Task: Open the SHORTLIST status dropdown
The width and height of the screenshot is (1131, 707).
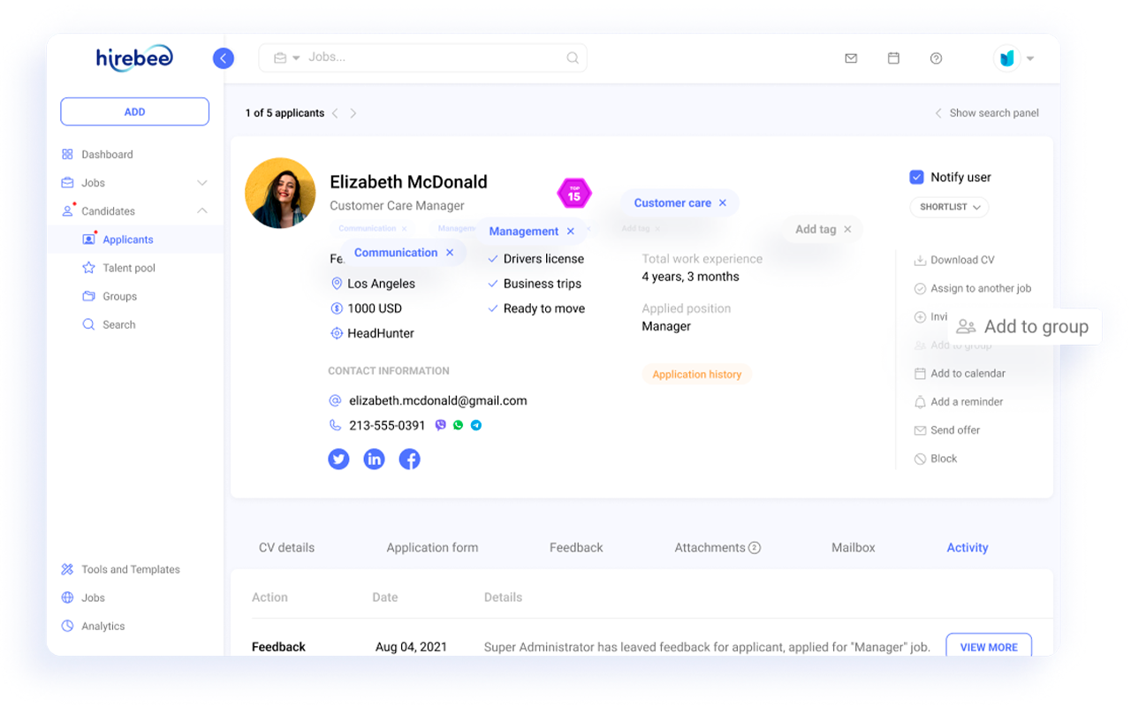Action: [949, 207]
